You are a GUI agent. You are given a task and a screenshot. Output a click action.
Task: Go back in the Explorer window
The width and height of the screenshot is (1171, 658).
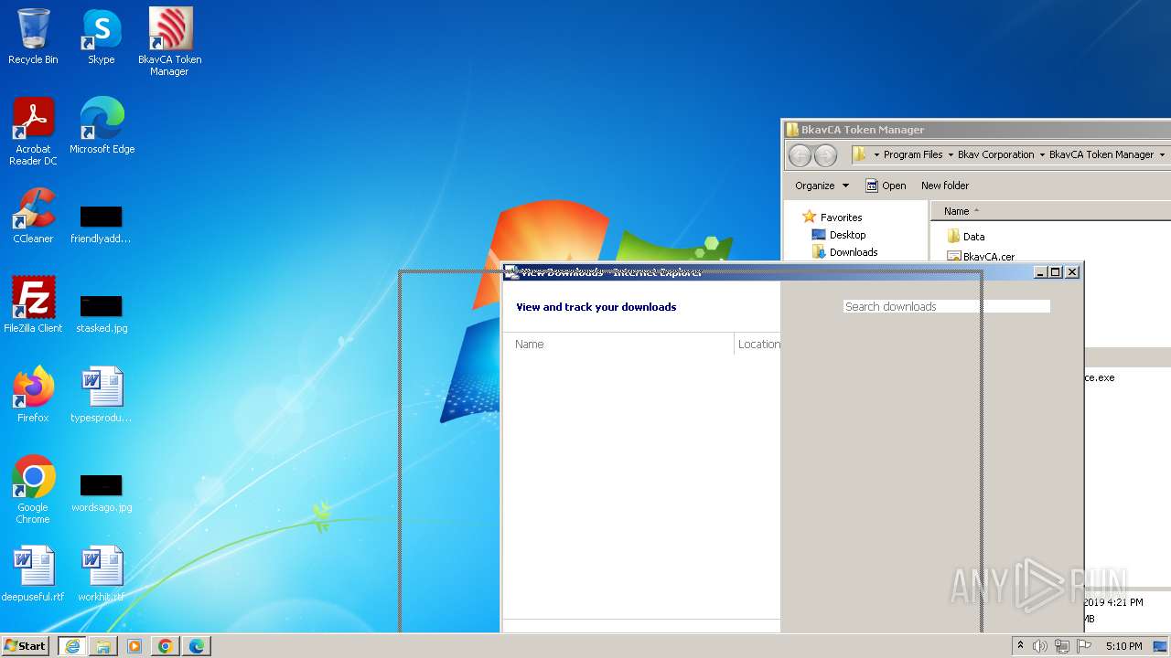pyautogui.click(x=800, y=155)
